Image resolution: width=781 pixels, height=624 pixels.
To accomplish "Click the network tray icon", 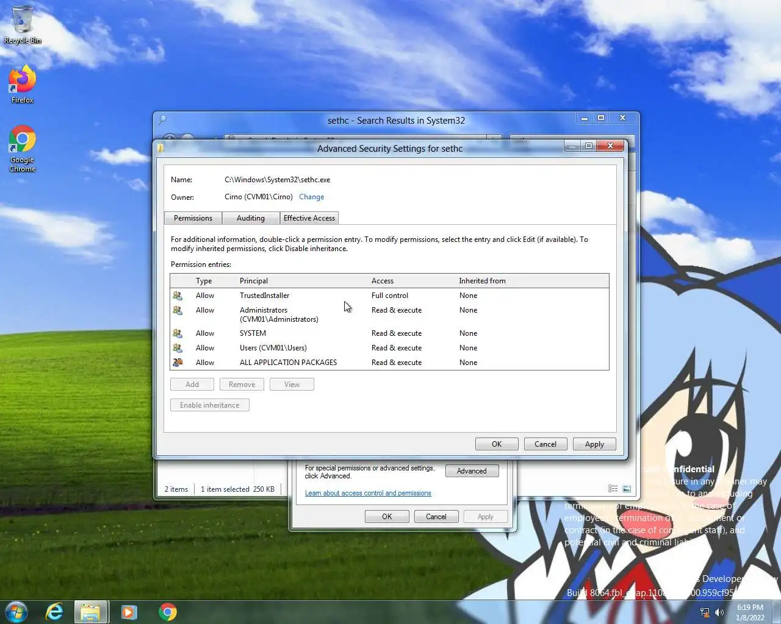I will (705, 612).
